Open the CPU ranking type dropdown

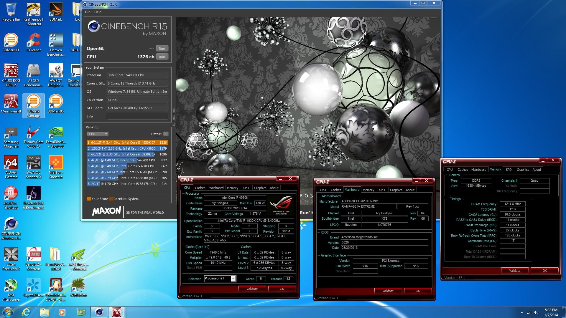pyautogui.click(x=98, y=134)
